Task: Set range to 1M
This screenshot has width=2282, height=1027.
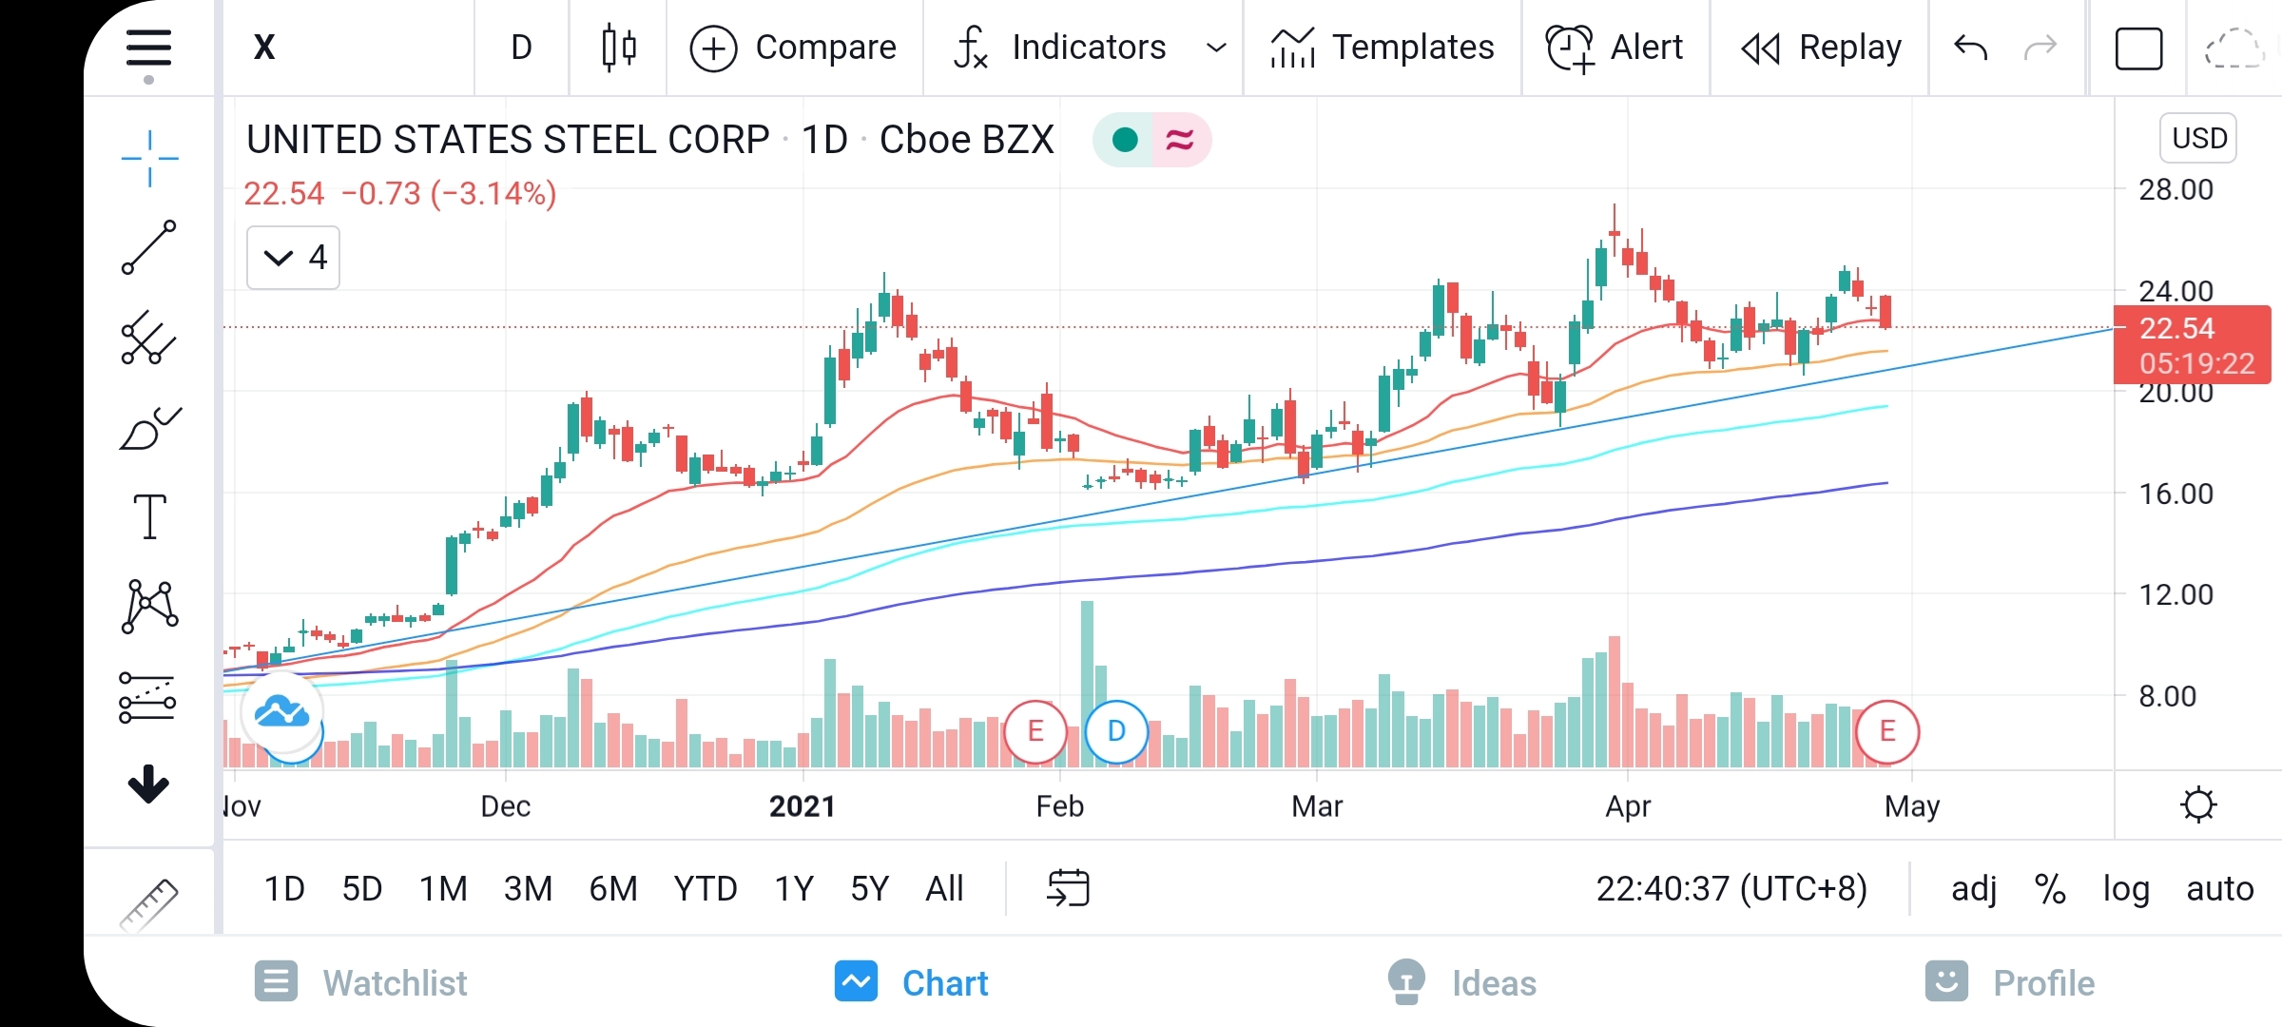Action: (443, 889)
